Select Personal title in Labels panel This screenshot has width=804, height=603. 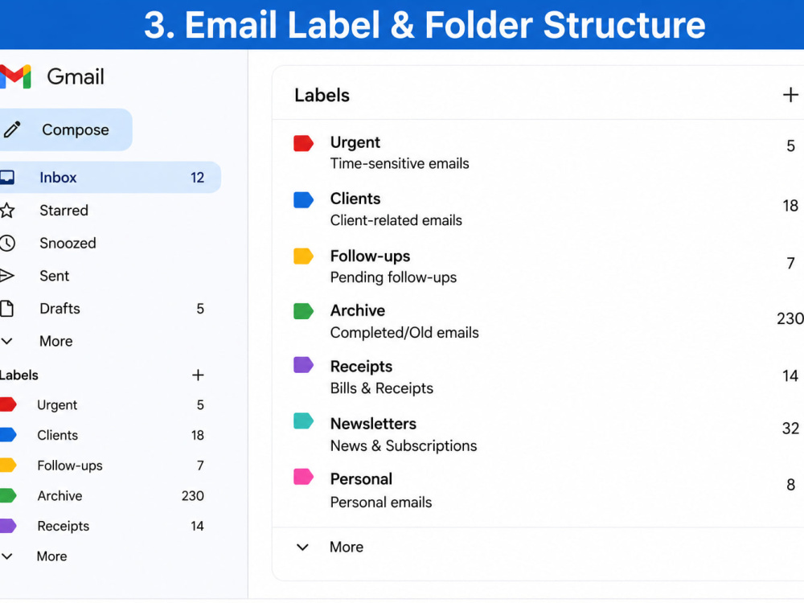361,479
